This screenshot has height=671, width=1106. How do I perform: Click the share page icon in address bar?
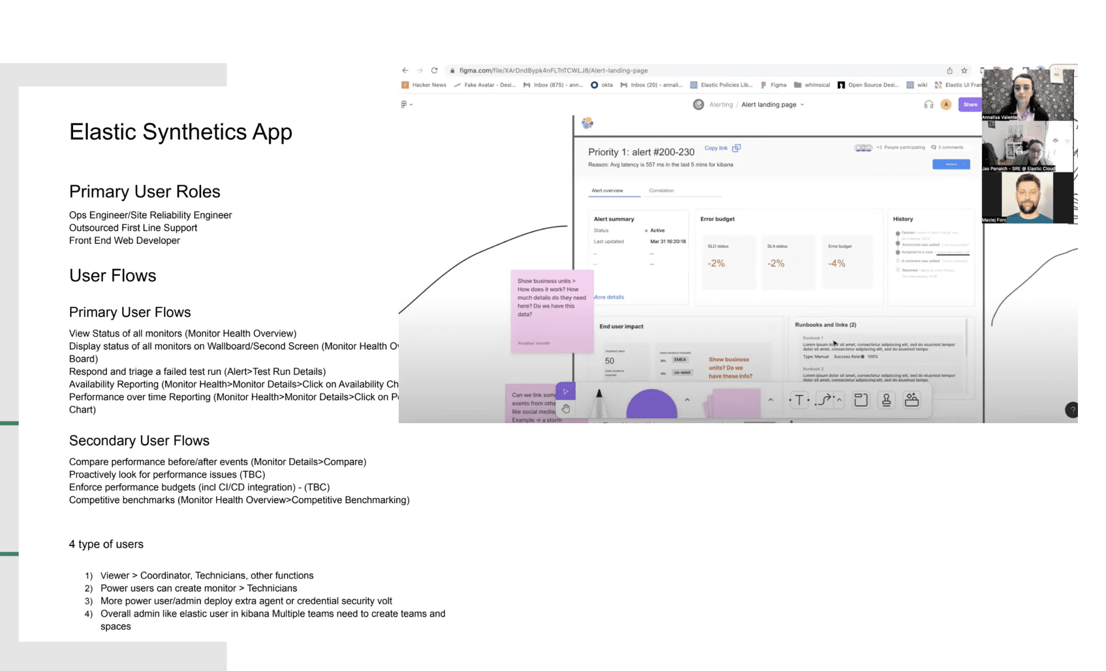(949, 70)
